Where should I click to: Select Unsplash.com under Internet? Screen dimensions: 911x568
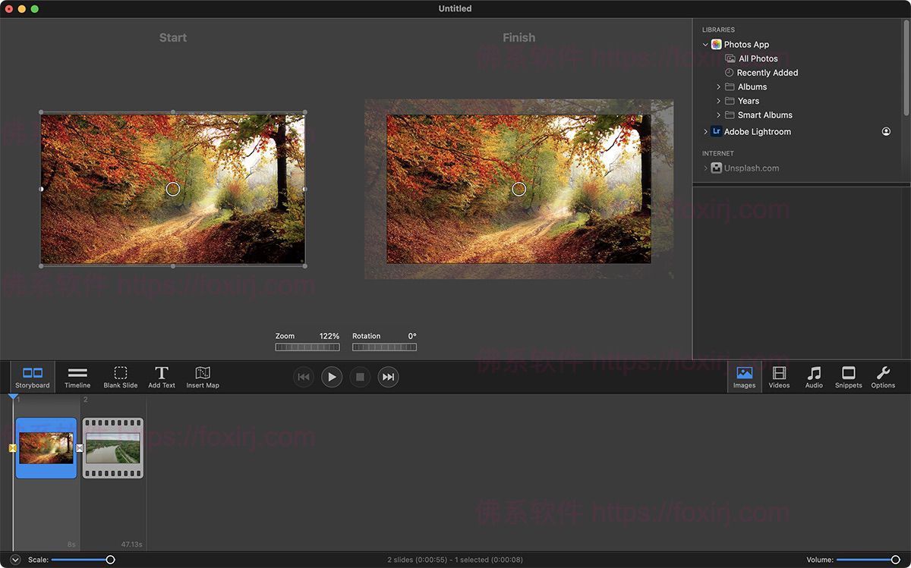(750, 168)
